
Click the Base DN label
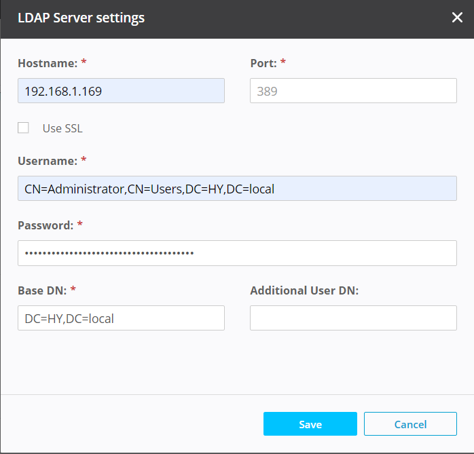[42, 290]
